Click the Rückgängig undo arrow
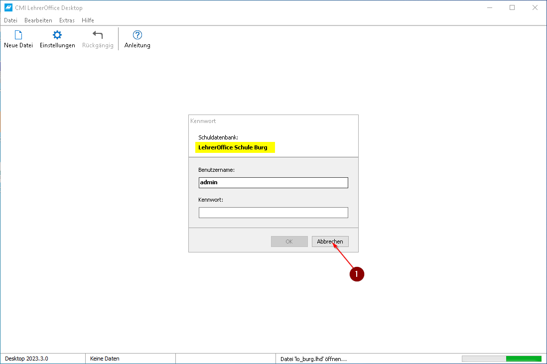The height and width of the screenshot is (364, 547). tap(98, 35)
